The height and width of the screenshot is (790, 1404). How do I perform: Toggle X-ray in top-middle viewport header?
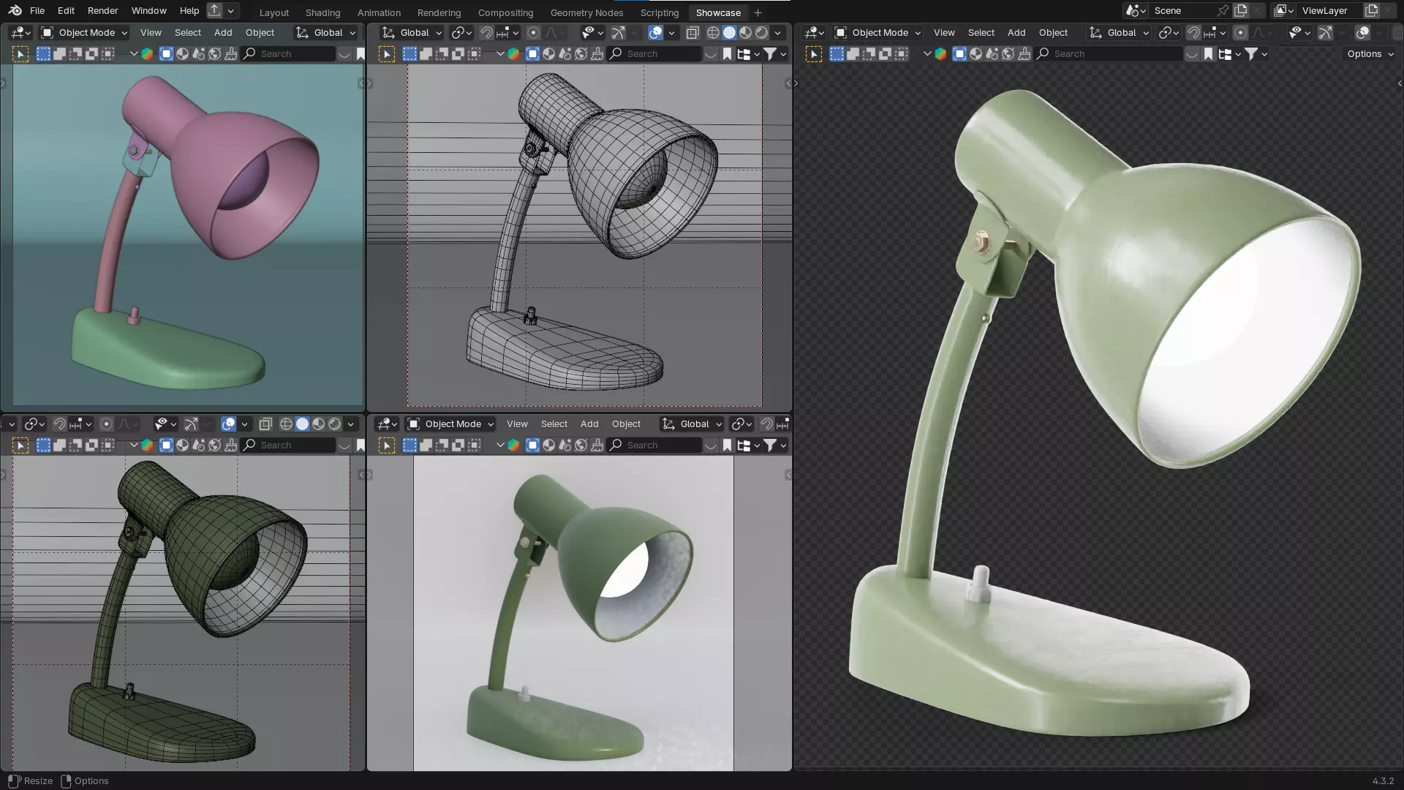(x=692, y=32)
